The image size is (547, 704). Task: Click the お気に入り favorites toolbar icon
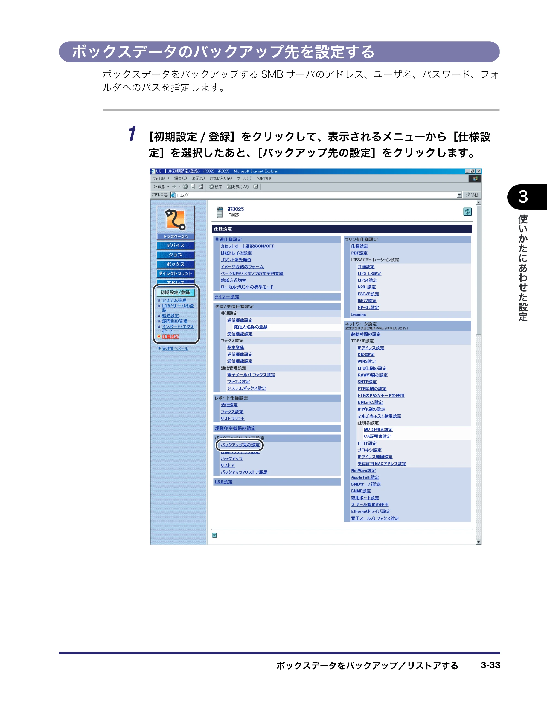click(238, 187)
